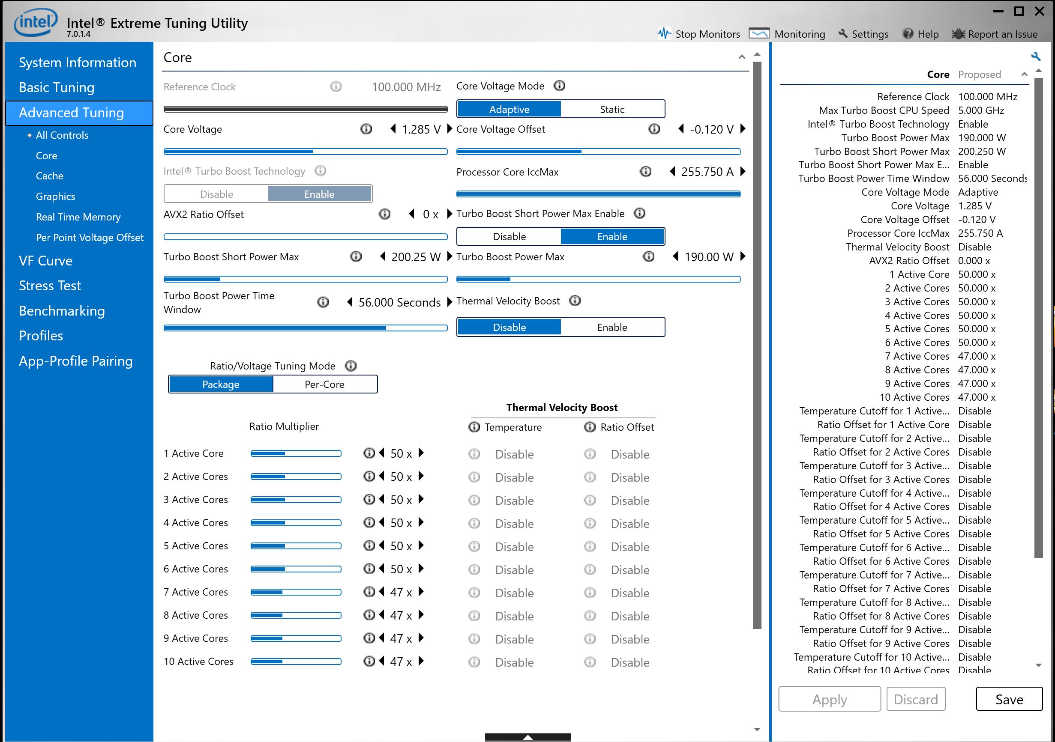Show info for 7 Active Cores ratio
1055x742 pixels.
369,592
